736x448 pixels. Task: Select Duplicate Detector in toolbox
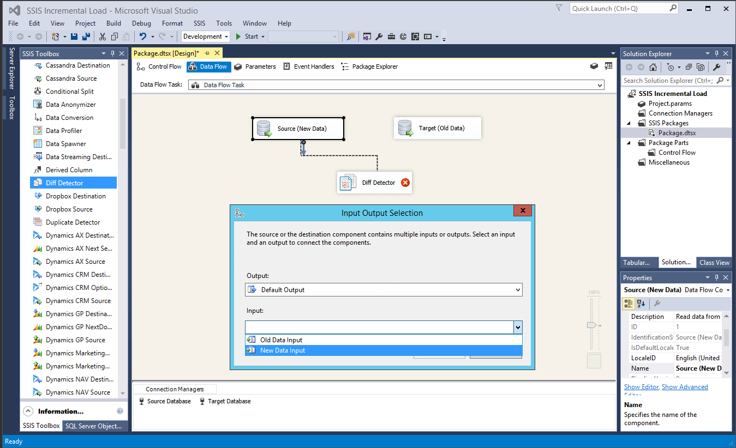pos(73,222)
